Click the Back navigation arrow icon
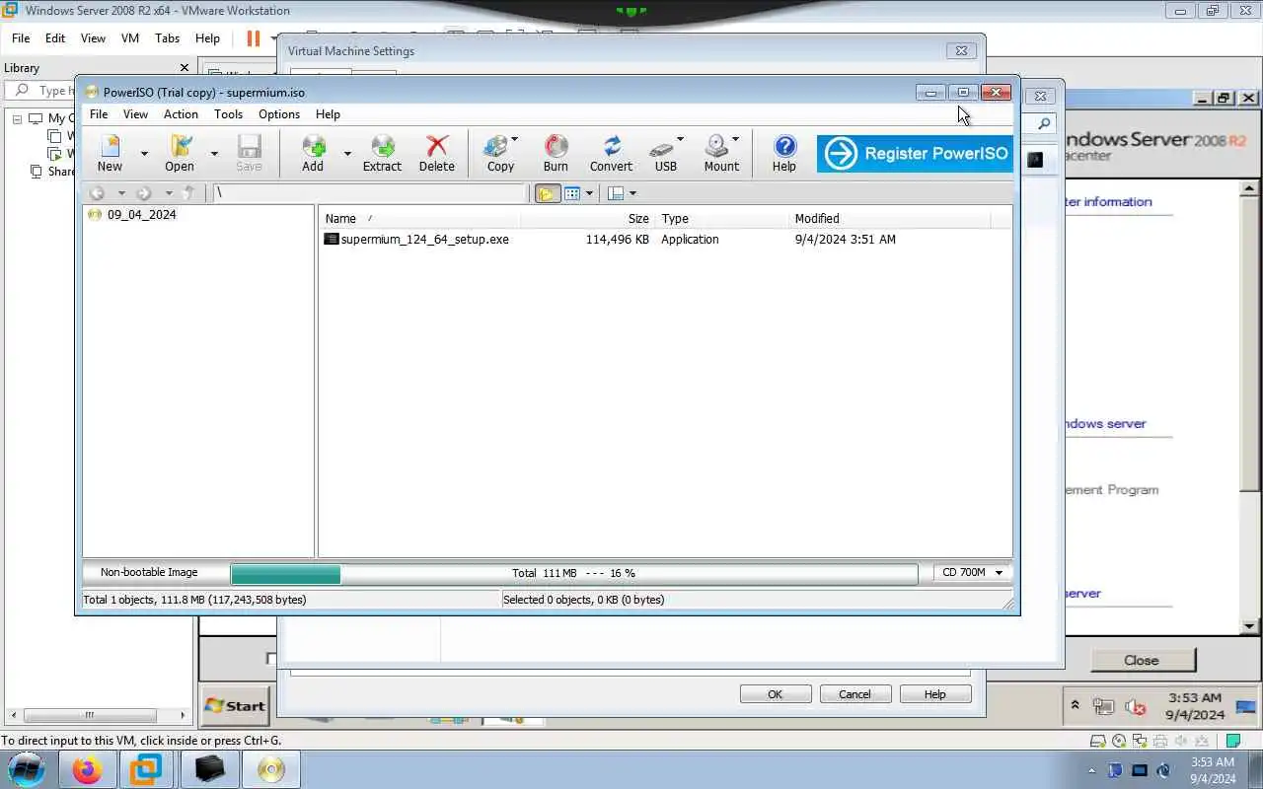Image resolution: width=1263 pixels, height=789 pixels. (97, 193)
